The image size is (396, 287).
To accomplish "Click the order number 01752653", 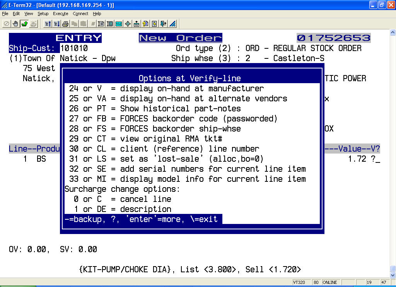I will click(x=334, y=38).
